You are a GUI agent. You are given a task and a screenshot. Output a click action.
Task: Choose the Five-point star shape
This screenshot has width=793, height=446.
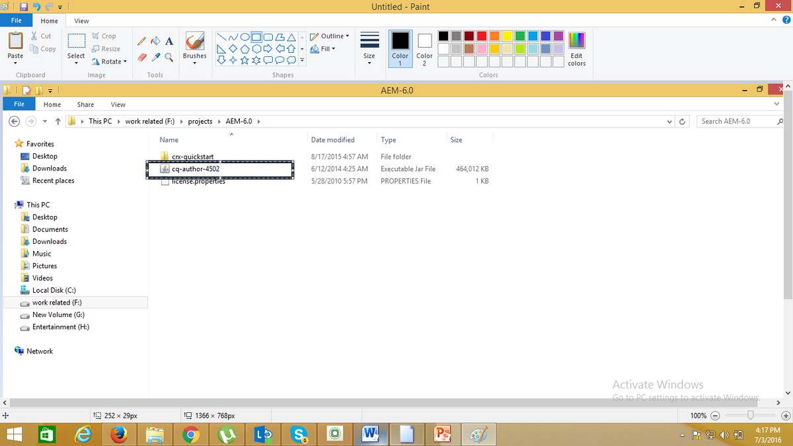tap(245, 60)
